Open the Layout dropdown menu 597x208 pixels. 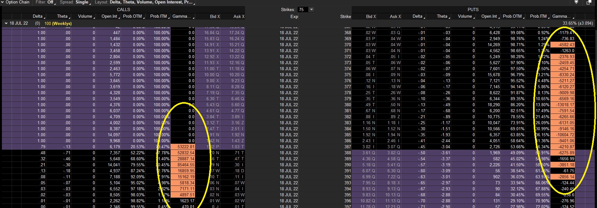pos(144,2)
